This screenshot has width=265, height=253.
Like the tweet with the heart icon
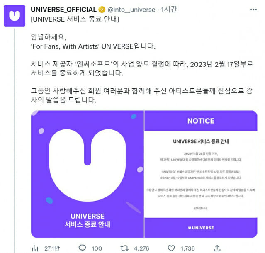click(171, 248)
